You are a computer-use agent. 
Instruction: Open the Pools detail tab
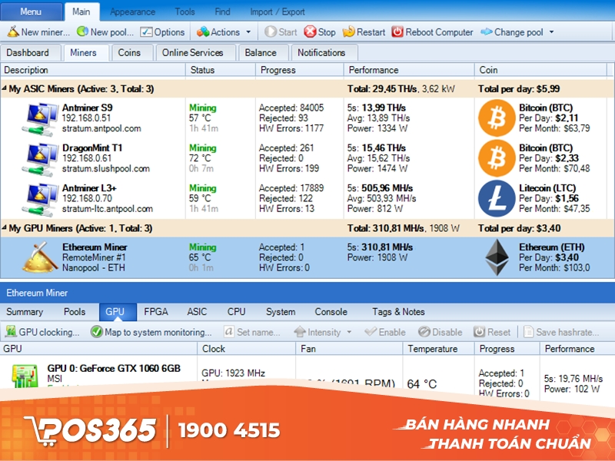click(x=75, y=312)
